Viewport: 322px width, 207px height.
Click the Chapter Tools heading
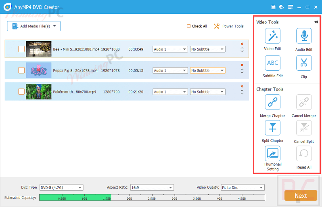[270, 89]
